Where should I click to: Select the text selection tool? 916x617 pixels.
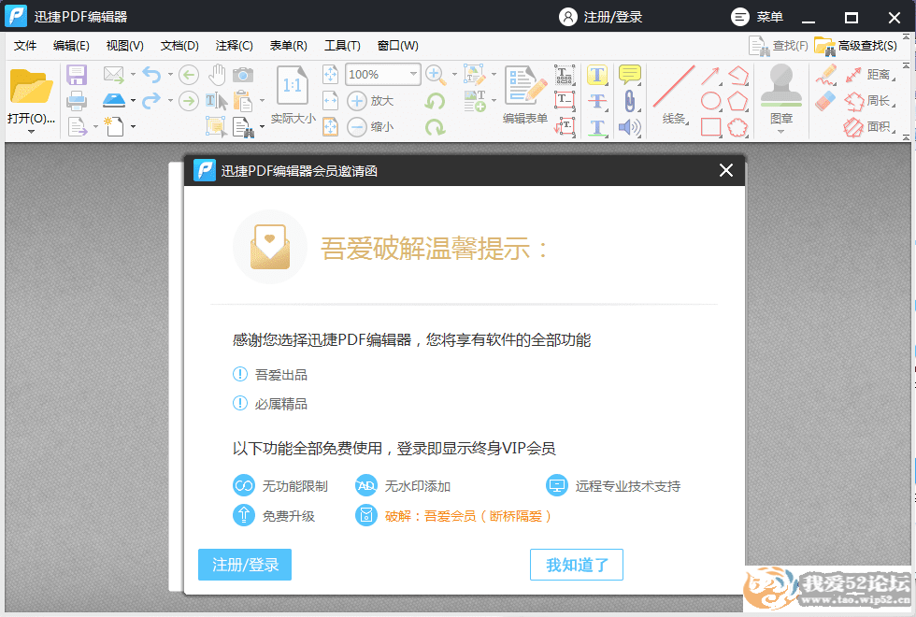(216, 101)
